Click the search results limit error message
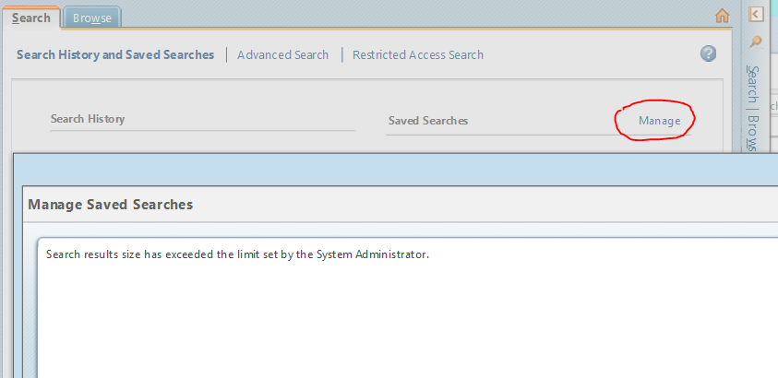 pos(237,254)
